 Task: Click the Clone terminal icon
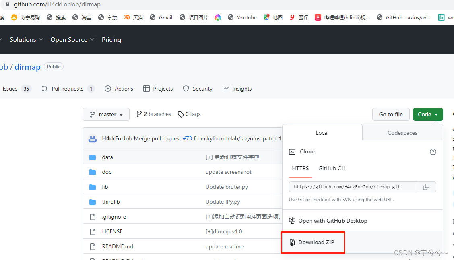[292, 151]
